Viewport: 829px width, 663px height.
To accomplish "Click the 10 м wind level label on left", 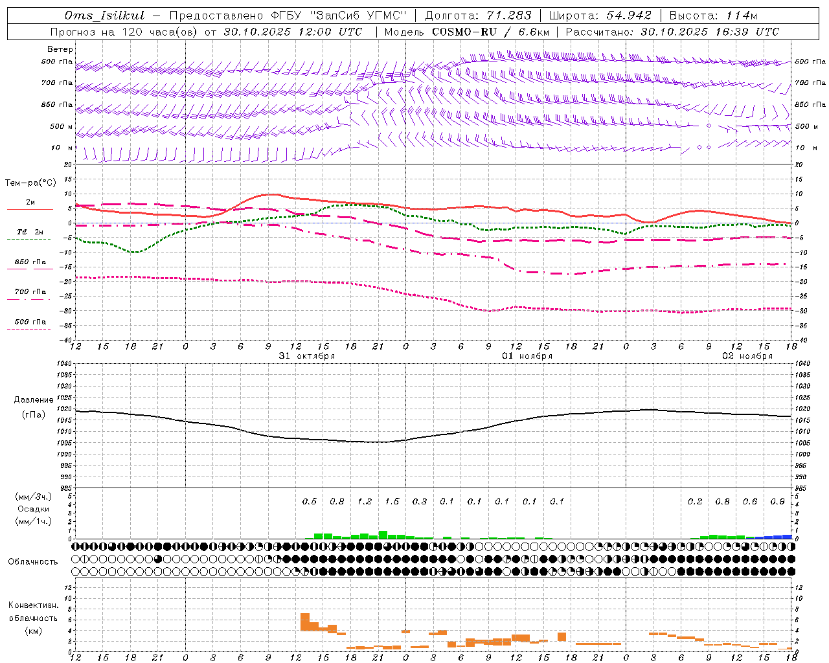I will click(62, 148).
